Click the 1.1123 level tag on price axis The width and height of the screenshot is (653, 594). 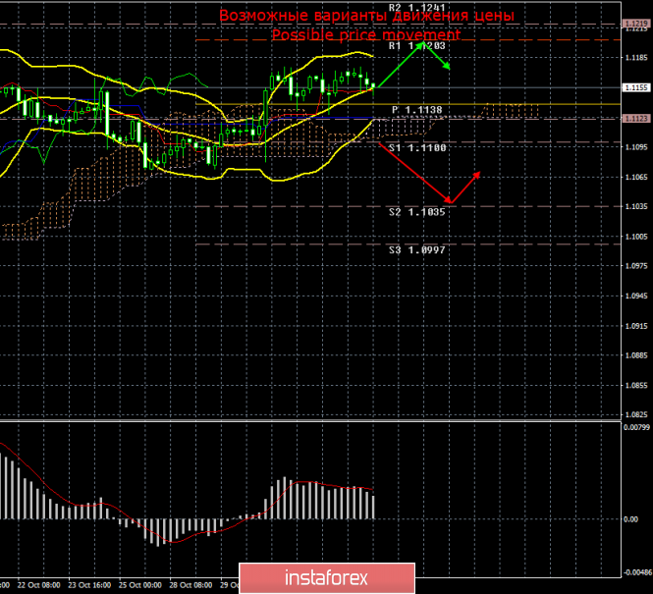click(x=636, y=119)
